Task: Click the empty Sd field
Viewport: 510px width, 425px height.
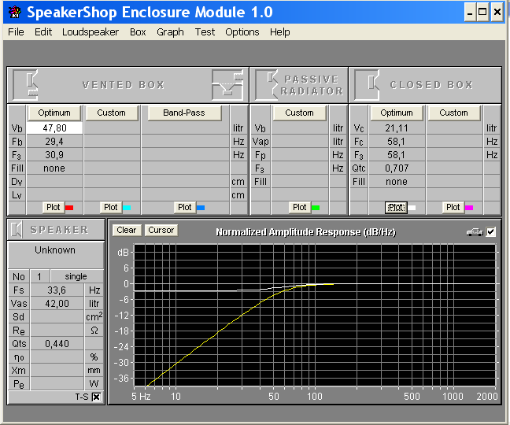Action: click(x=57, y=316)
